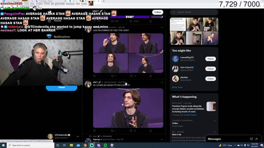Open more options for Chika trend
264x148 pixels.
[214, 120]
